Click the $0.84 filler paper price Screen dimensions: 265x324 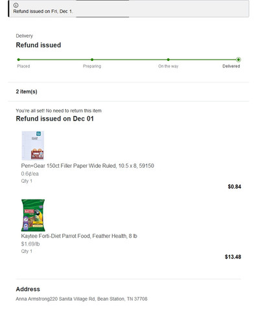(235, 187)
